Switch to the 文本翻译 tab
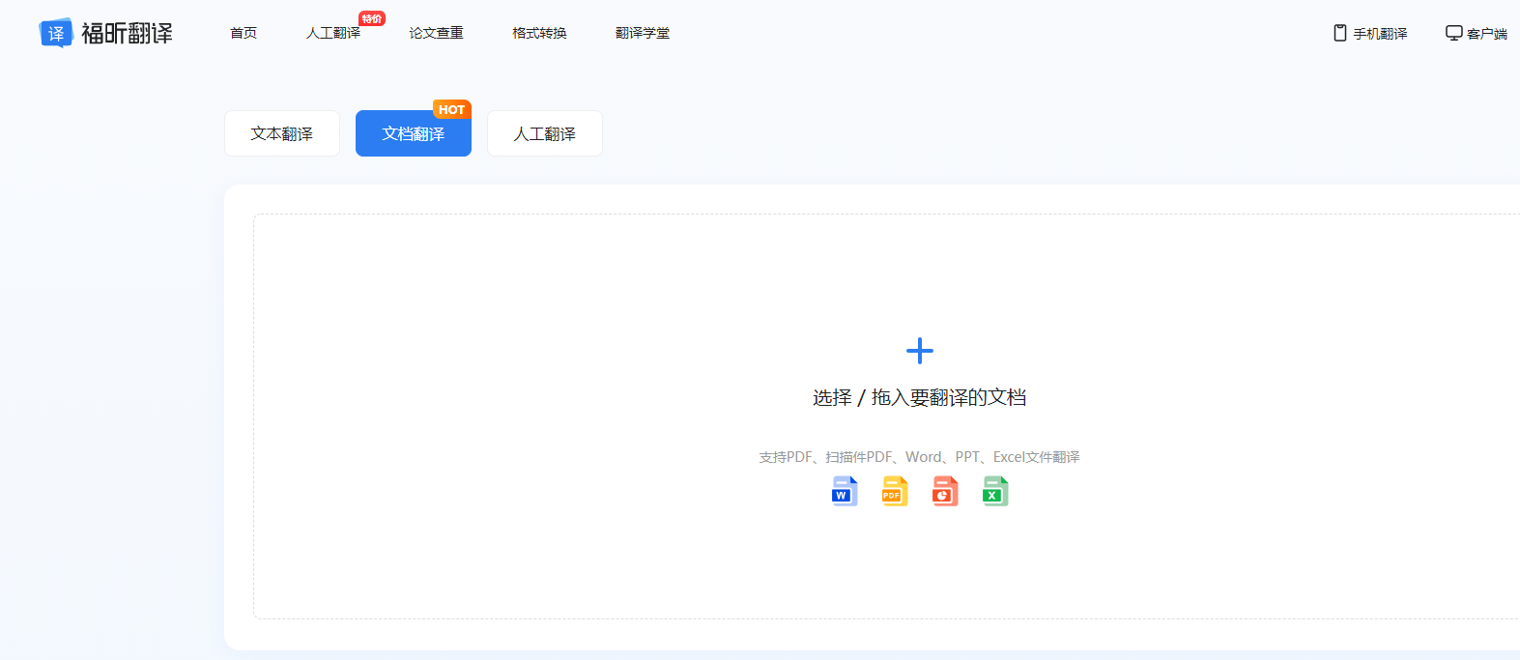This screenshot has height=660, width=1520. click(282, 133)
